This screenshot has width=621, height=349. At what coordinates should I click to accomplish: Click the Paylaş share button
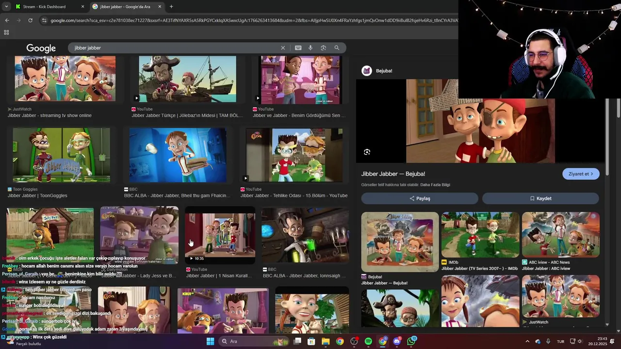tap(420, 198)
